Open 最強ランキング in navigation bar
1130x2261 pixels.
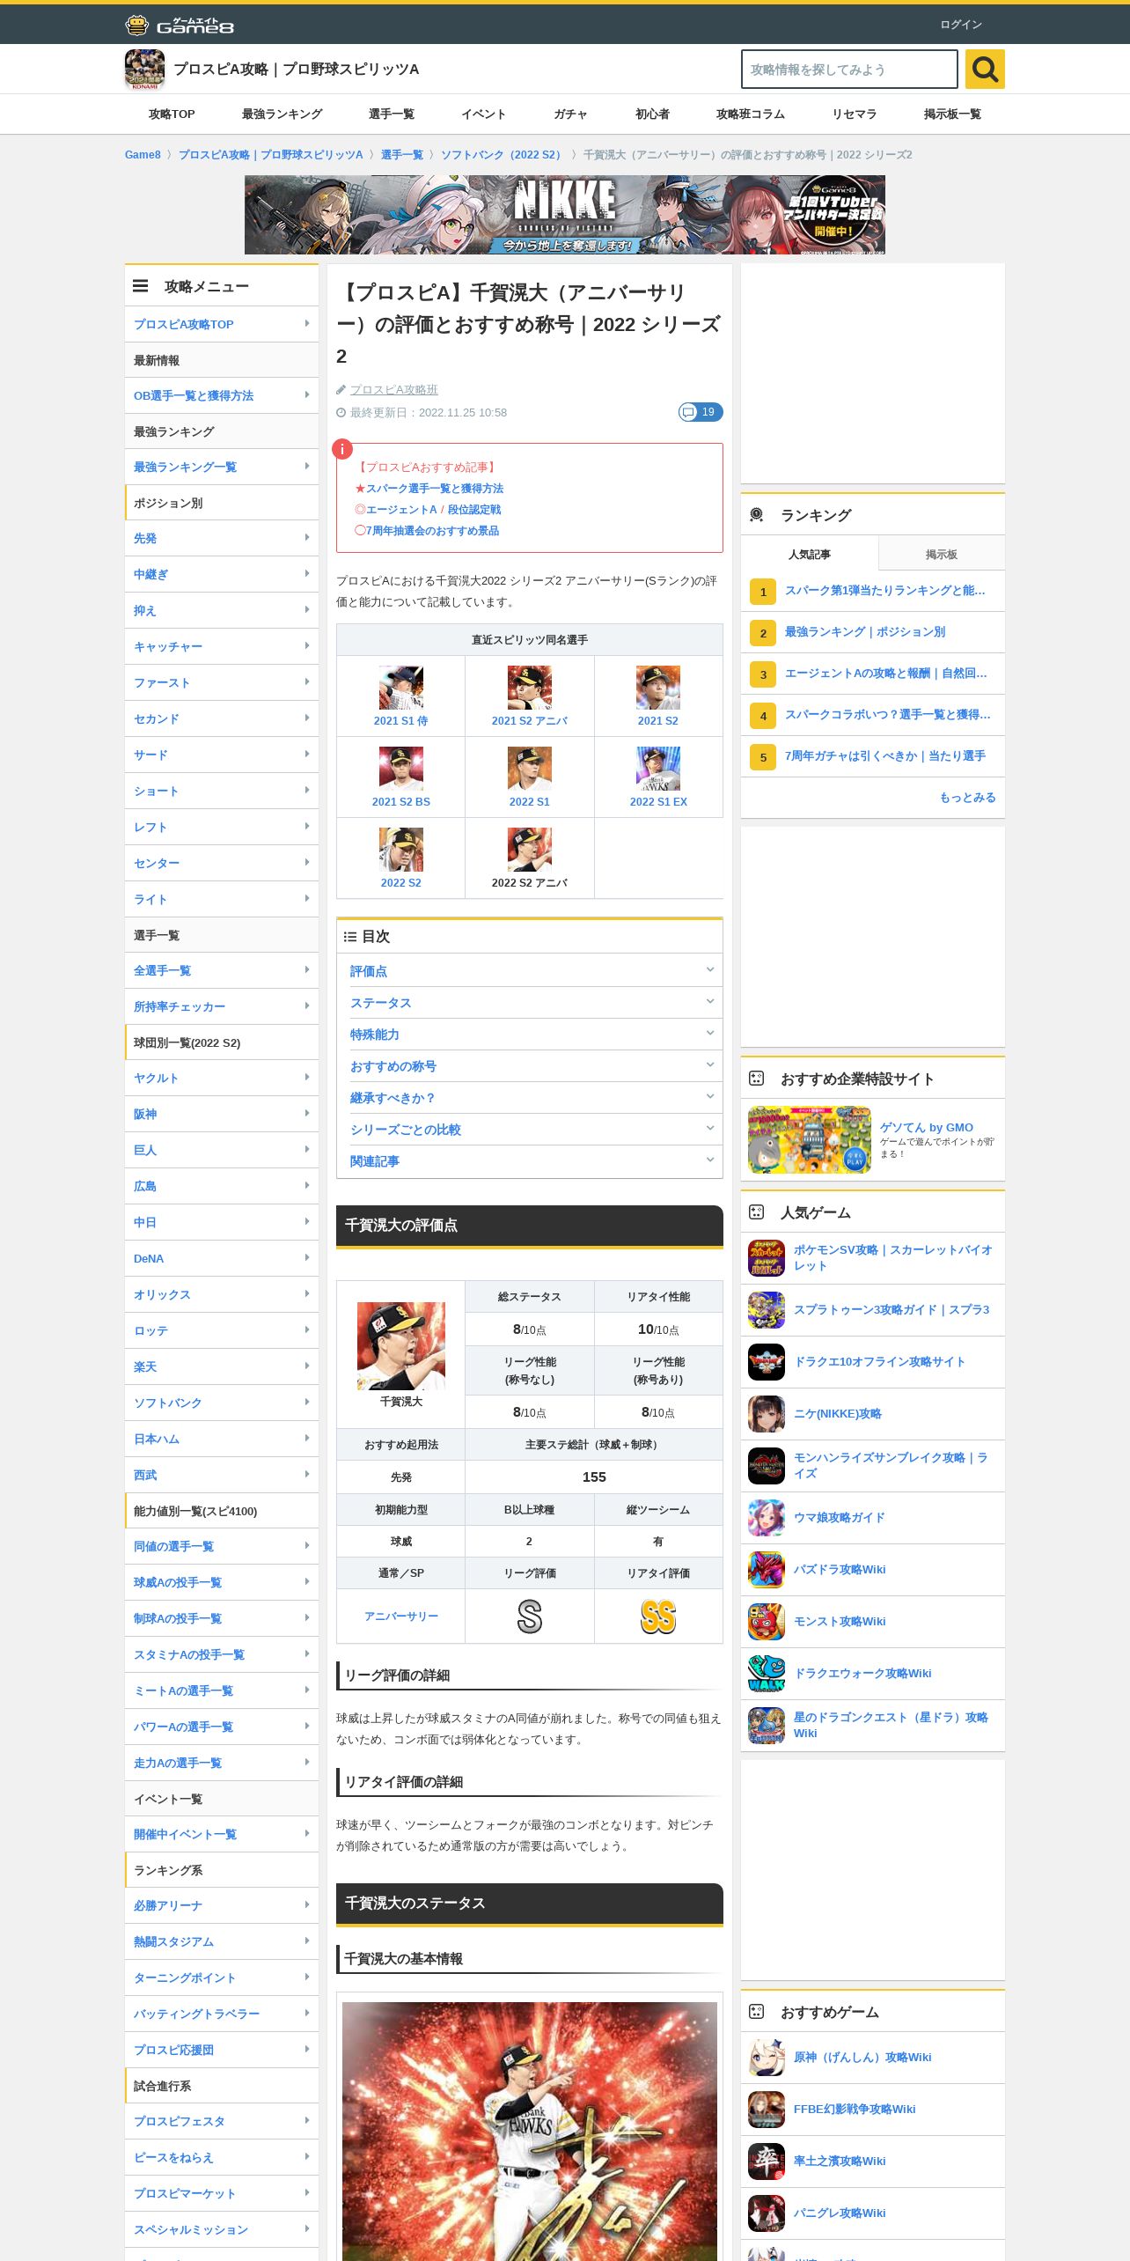pos(282,114)
